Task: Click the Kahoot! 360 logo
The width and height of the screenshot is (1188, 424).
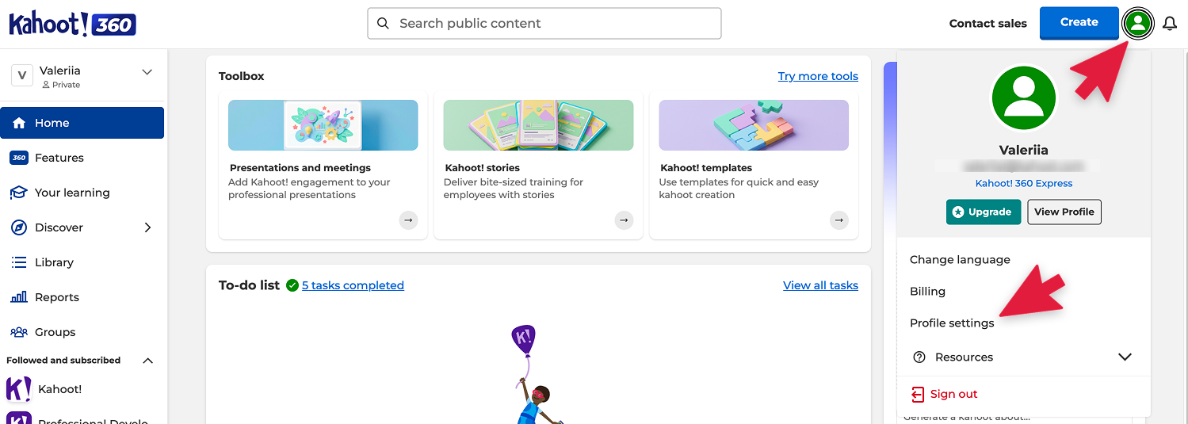Action: point(72,24)
